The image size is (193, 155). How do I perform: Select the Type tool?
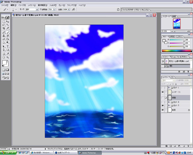point(8,46)
